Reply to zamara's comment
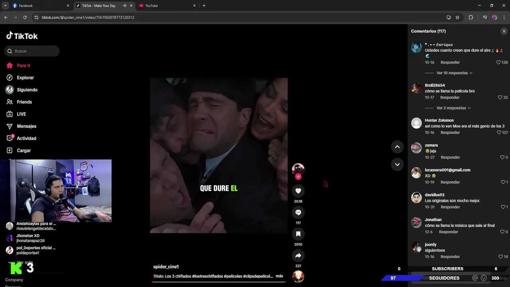The image size is (510, 287). [450, 157]
